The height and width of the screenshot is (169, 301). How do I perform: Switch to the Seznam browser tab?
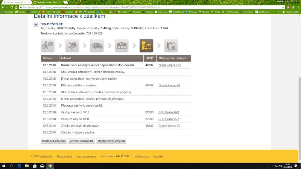pyautogui.click(x=16, y=2)
